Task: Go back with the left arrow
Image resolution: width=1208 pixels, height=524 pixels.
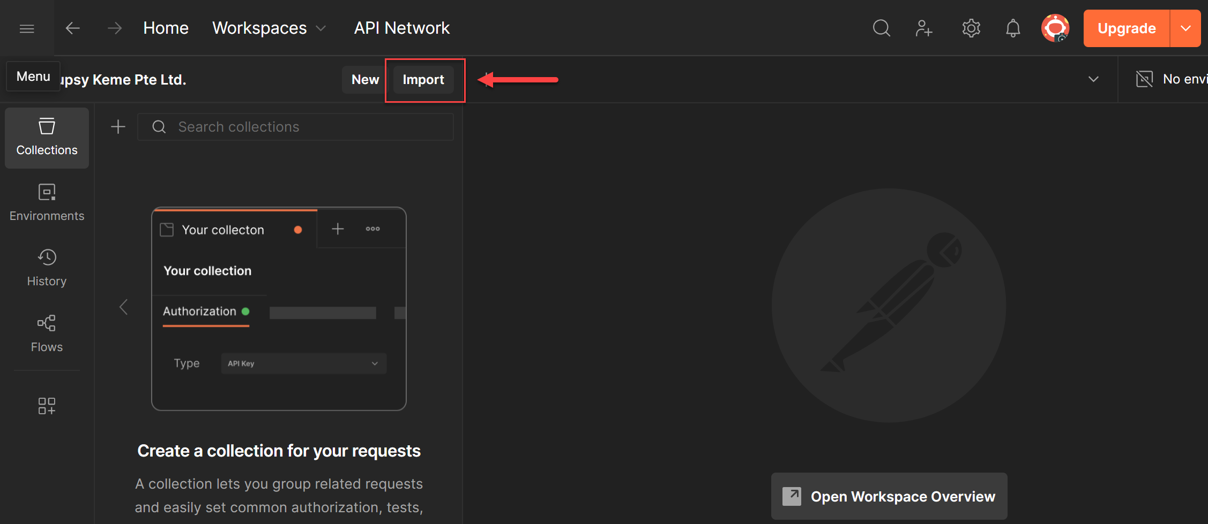Action: click(x=72, y=28)
